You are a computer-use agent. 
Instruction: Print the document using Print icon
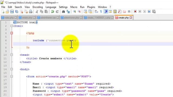31,12
